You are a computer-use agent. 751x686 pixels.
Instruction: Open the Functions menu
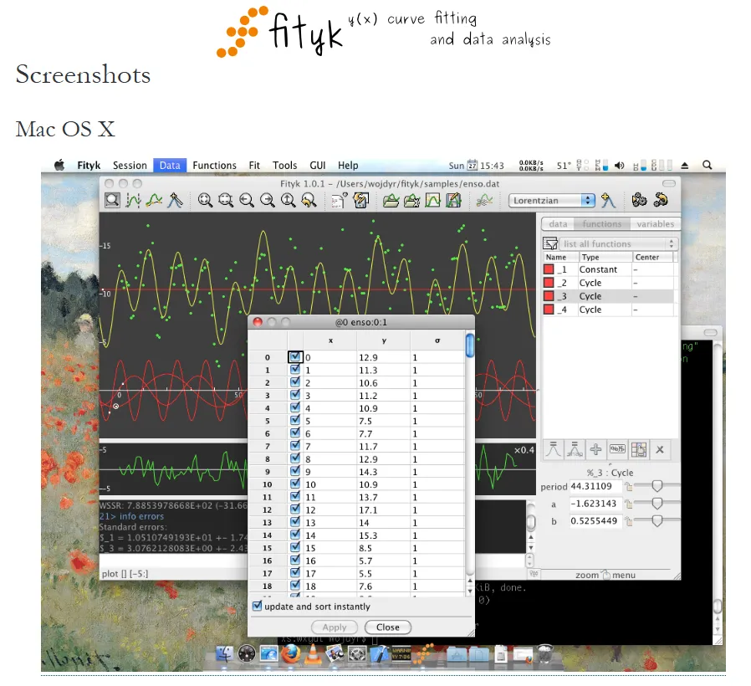tap(215, 166)
